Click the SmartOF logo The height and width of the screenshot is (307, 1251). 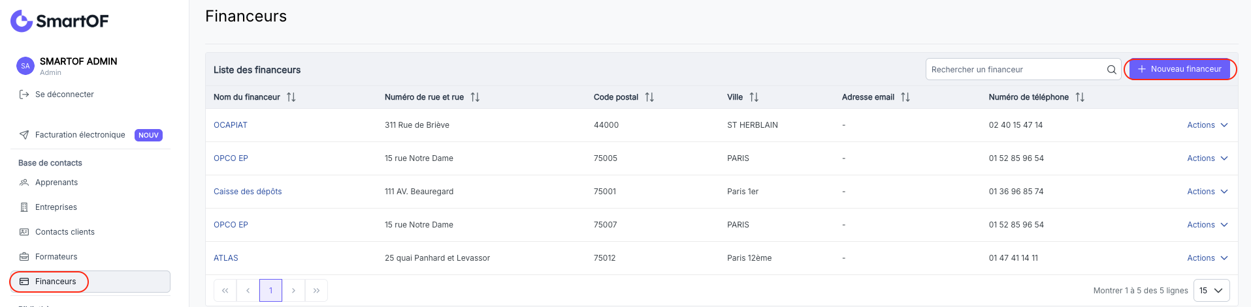[x=59, y=21]
